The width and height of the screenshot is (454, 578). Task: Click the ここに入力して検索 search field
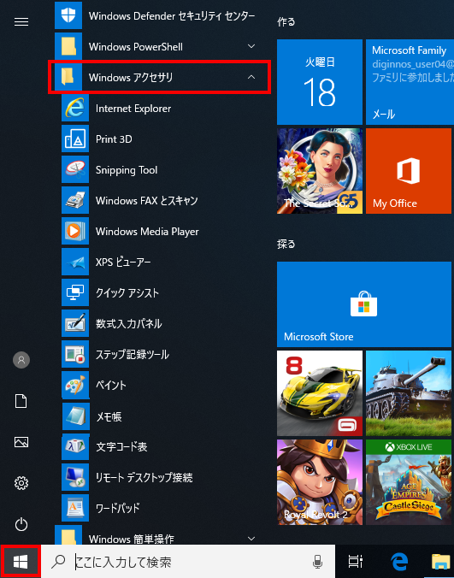click(188, 562)
